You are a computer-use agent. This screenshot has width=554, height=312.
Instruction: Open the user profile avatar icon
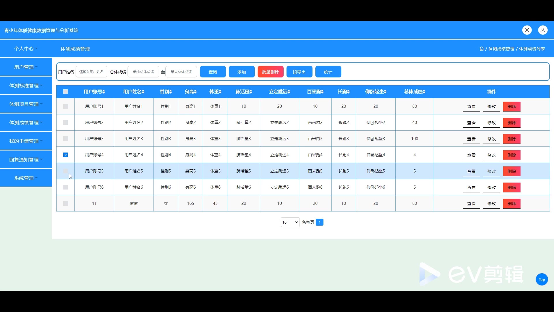tap(542, 30)
